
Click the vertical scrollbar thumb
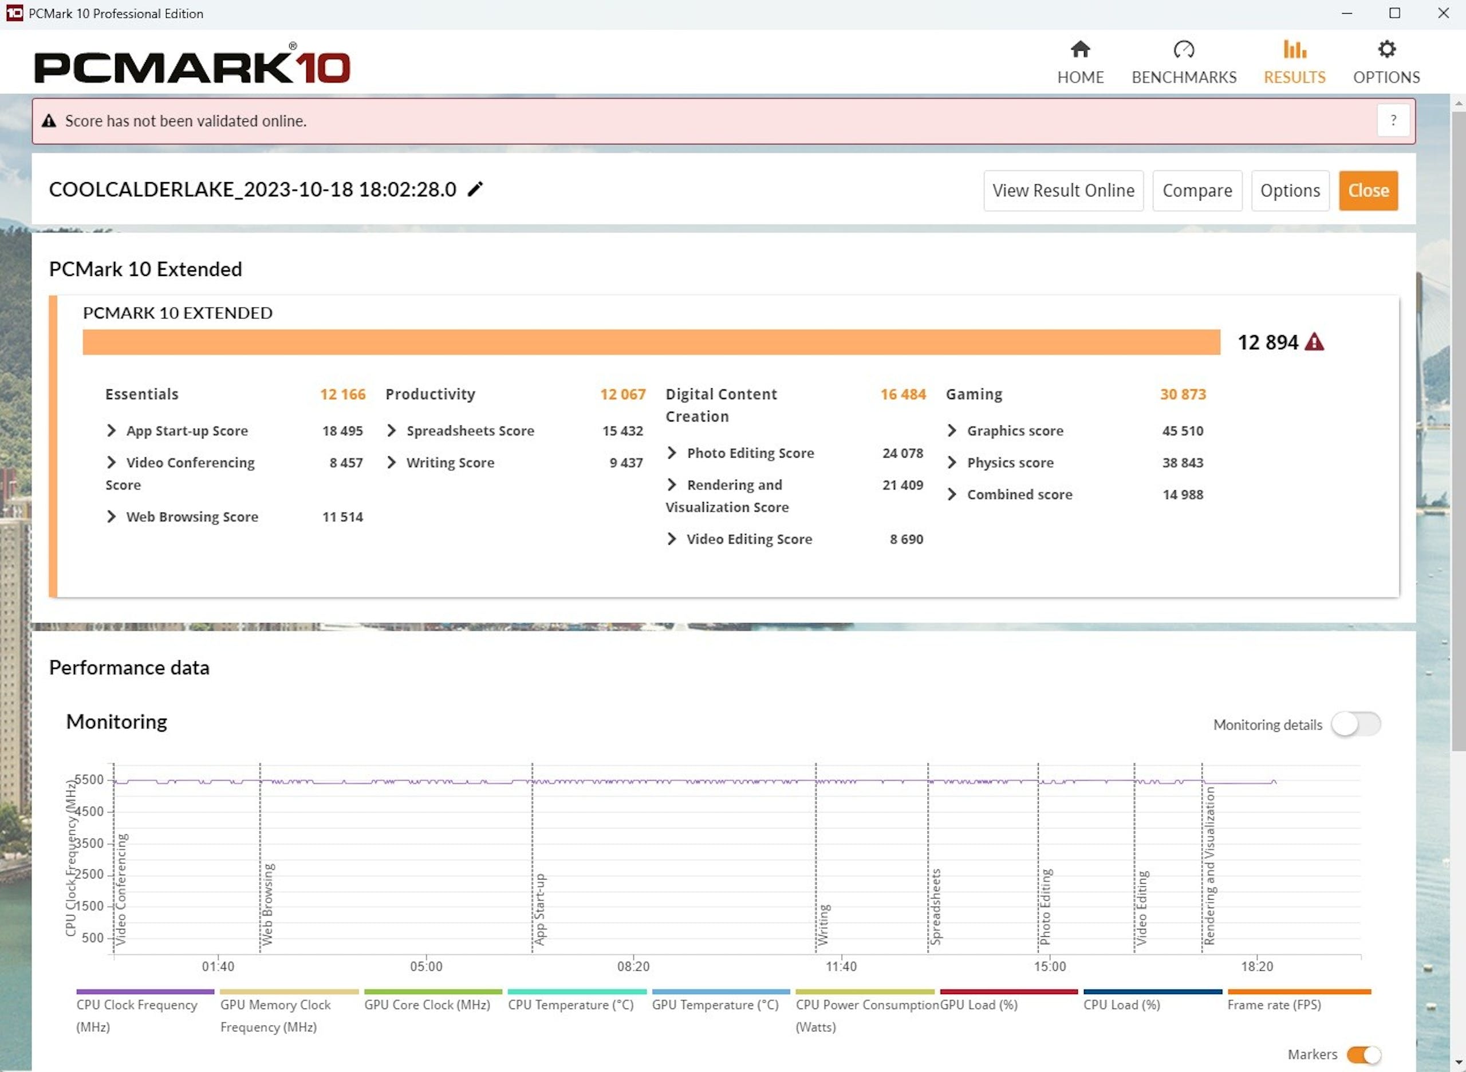pyautogui.click(x=1458, y=432)
